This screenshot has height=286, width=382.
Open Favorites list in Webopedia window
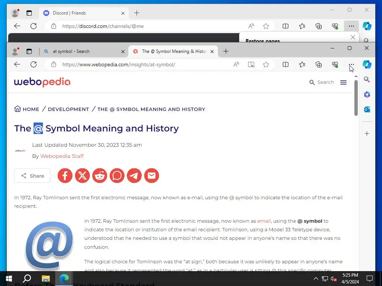tap(302, 64)
